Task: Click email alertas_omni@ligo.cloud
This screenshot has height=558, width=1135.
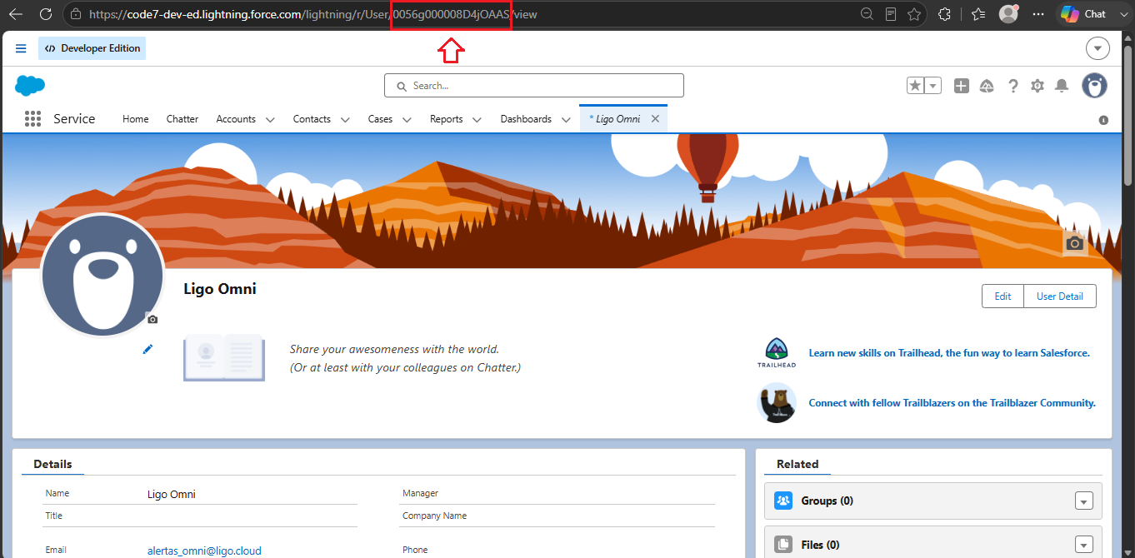Action: click(x=204, y=551)
